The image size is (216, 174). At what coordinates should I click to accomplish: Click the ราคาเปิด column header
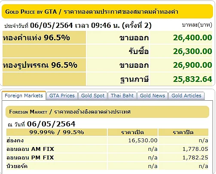[133, 132]
